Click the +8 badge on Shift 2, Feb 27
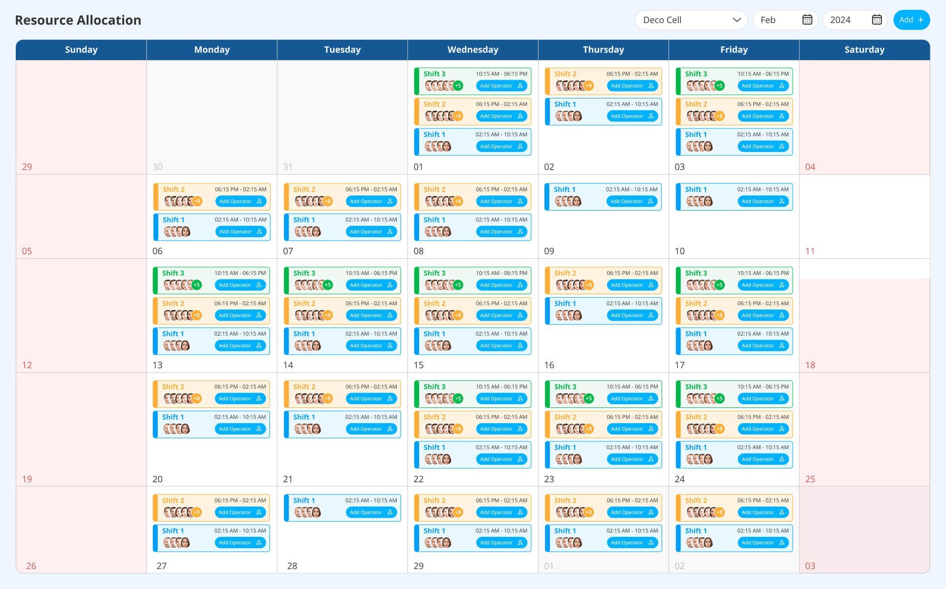946x589 pixels. 196,512
